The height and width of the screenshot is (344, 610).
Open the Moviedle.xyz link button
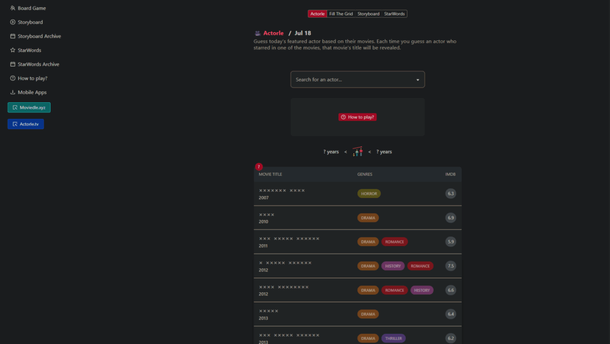29,108
